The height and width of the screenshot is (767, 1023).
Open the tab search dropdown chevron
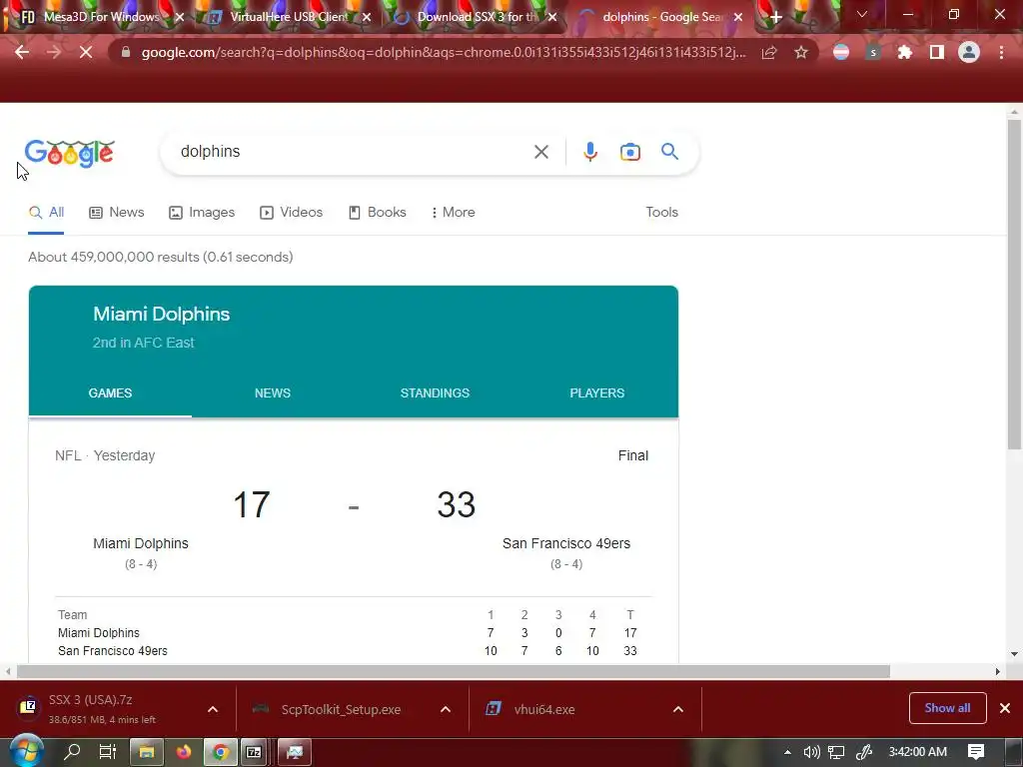click(x=862, y=14)
